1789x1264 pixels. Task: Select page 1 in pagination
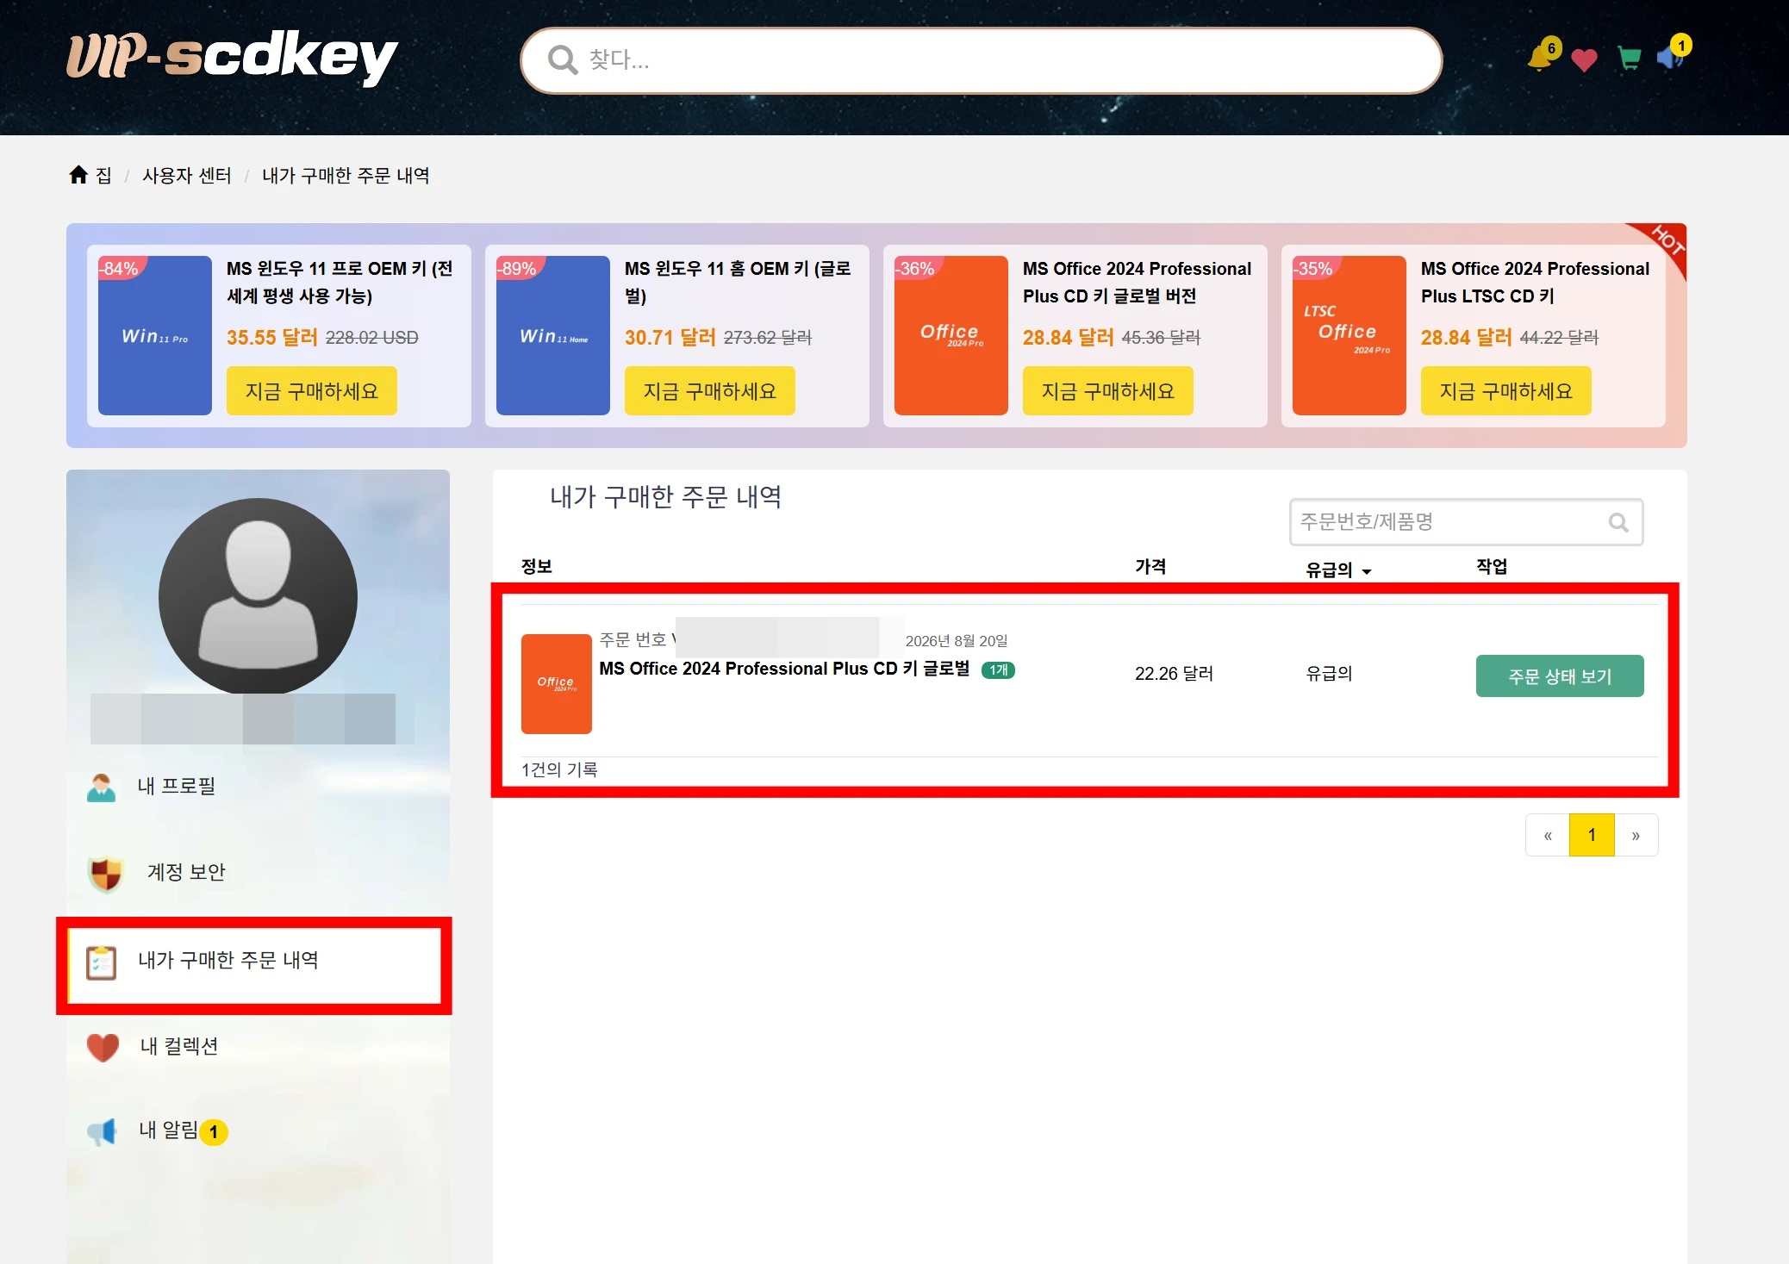pos(1592,835)
